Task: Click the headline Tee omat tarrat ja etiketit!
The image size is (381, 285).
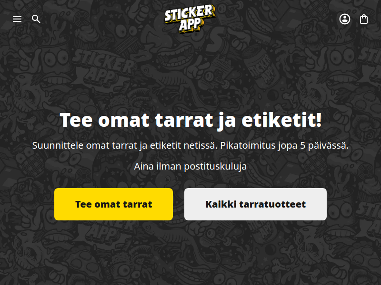Action: 191,120
